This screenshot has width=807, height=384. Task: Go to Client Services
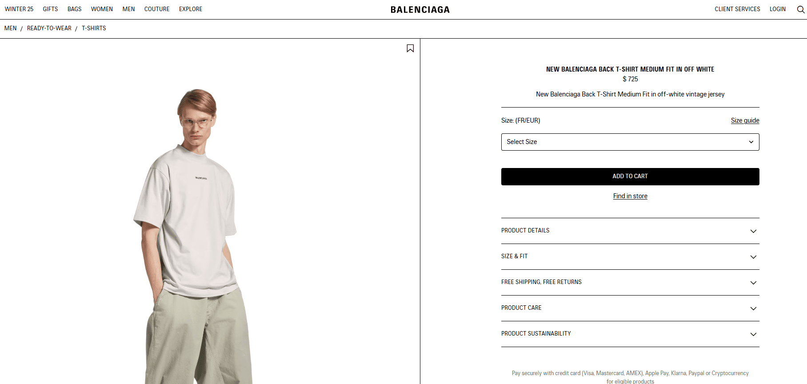(737, 9)
